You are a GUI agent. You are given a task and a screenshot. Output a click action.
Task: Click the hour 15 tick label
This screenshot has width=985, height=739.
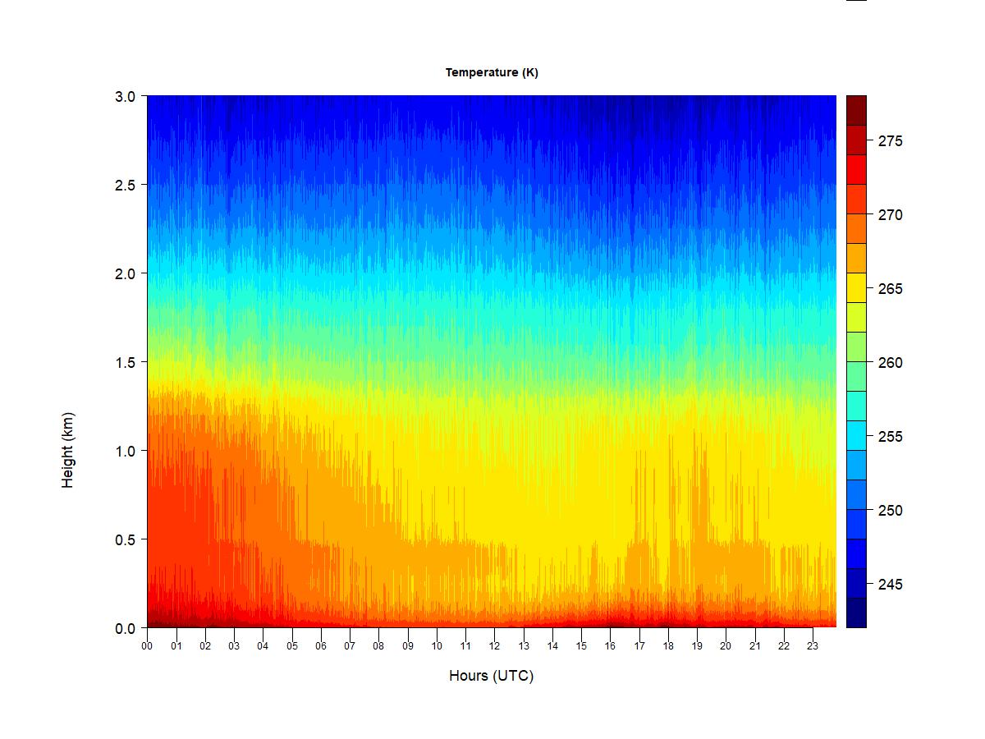point(581,645)
